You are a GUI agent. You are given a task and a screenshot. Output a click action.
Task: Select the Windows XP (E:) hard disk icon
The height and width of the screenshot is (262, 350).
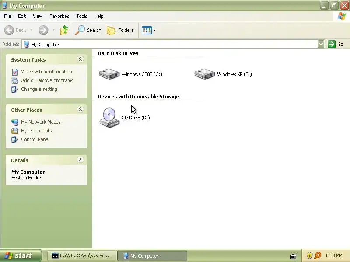(x=204, y=74)
